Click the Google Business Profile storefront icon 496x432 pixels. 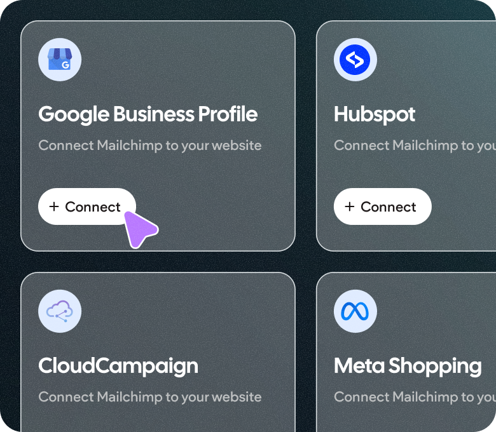[x=60, y=60]
